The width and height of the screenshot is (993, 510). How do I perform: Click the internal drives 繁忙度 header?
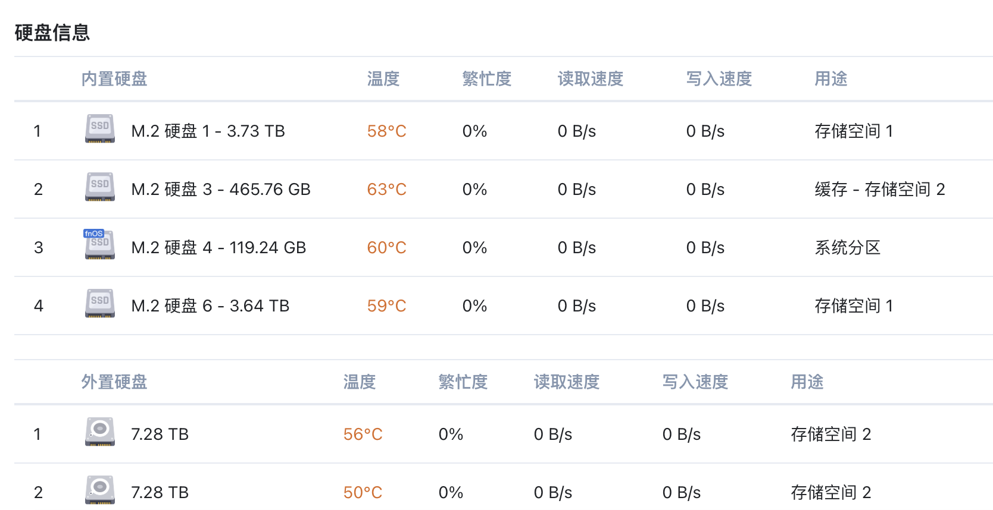tap(487, 78)
